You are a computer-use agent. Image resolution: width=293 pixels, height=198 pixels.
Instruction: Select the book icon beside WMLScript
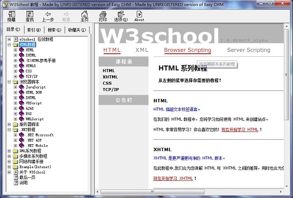21,119
